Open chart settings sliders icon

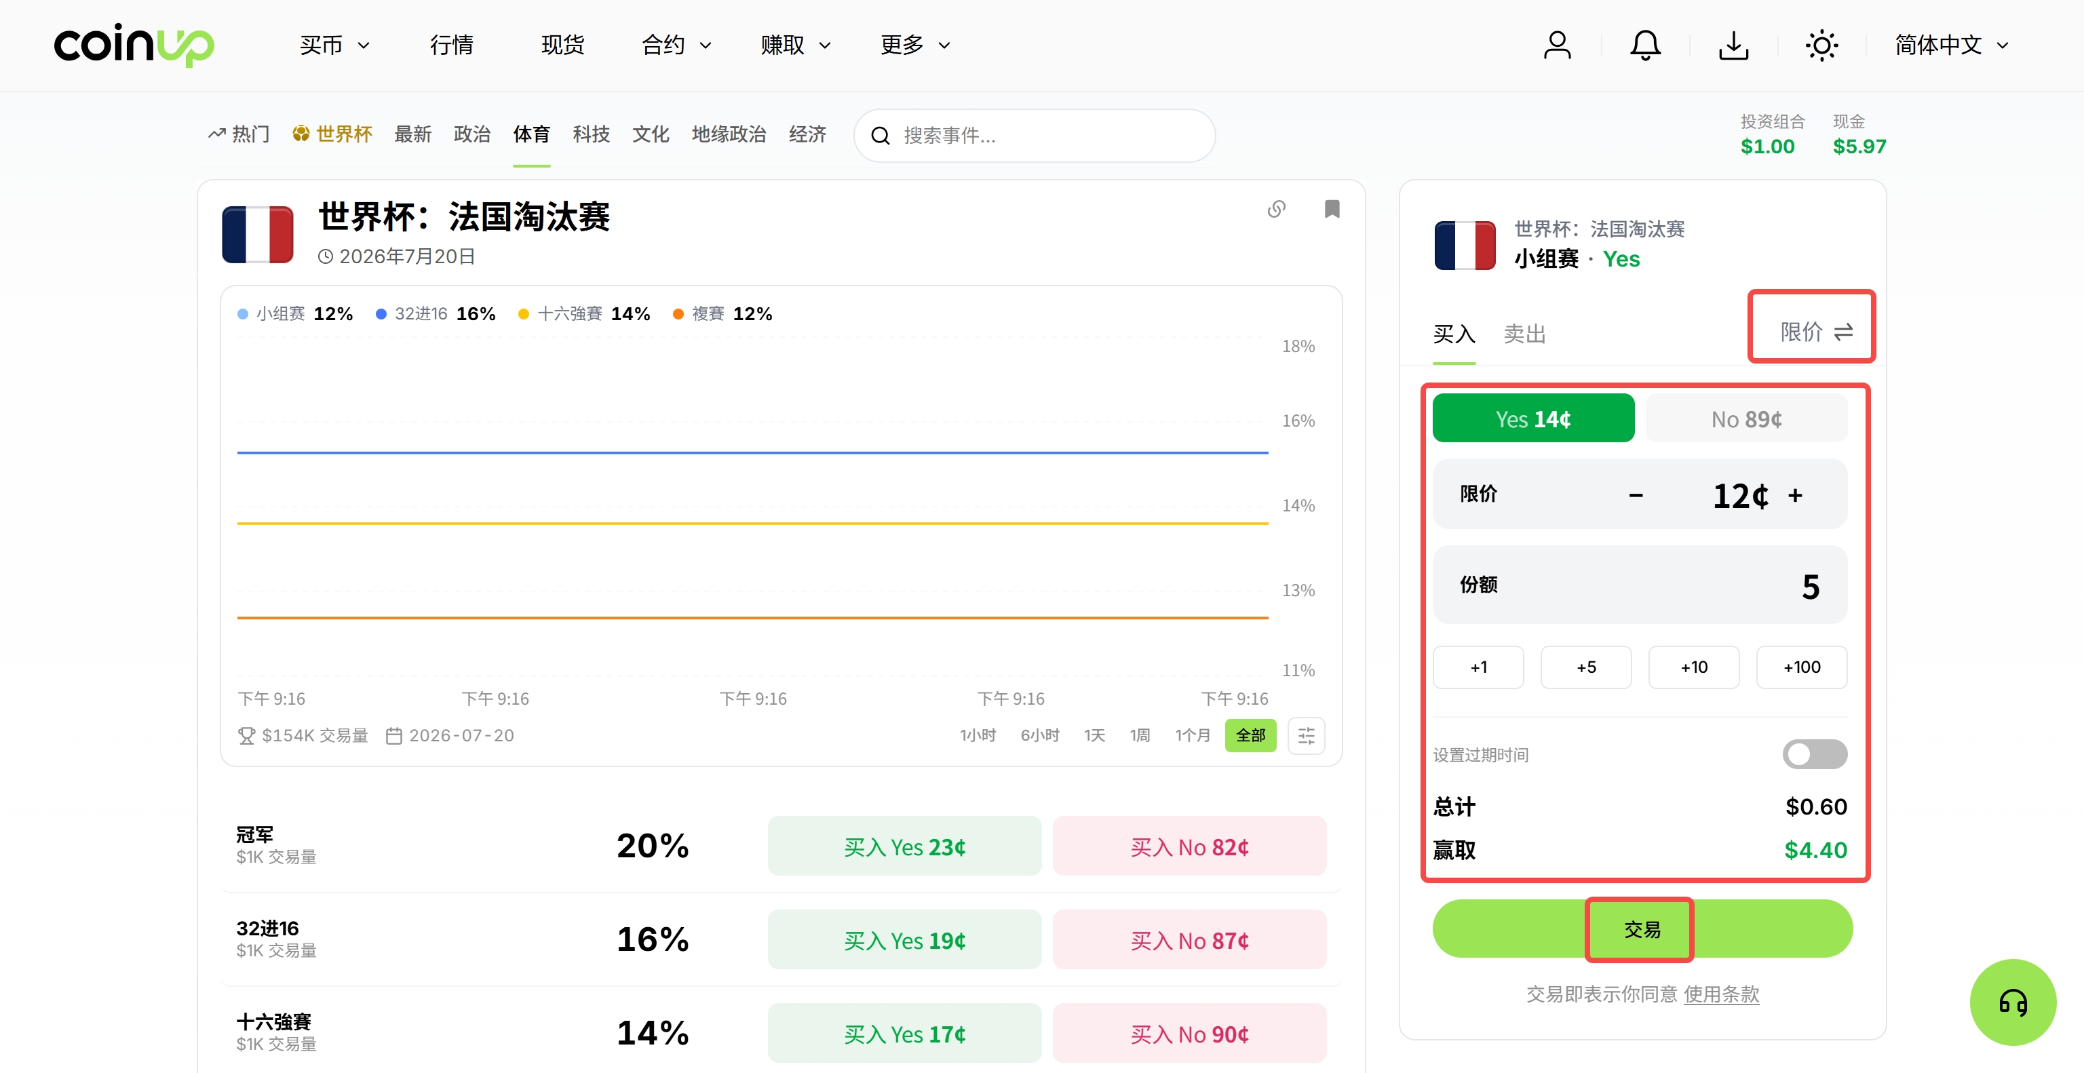(1306, 735)
